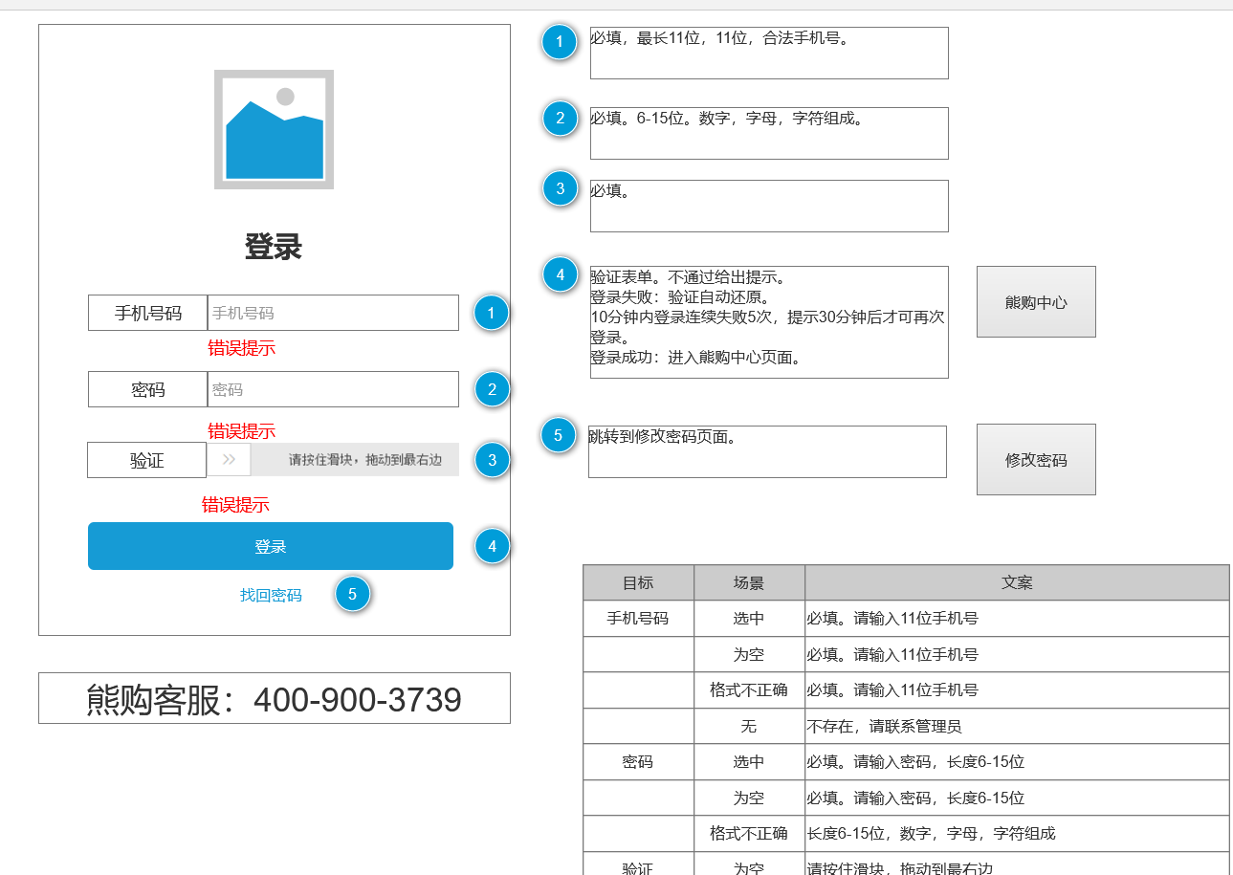Screen dimensions: 1233x875
Task: Focus the 密码 input field
Action: (x=333, y=389)
